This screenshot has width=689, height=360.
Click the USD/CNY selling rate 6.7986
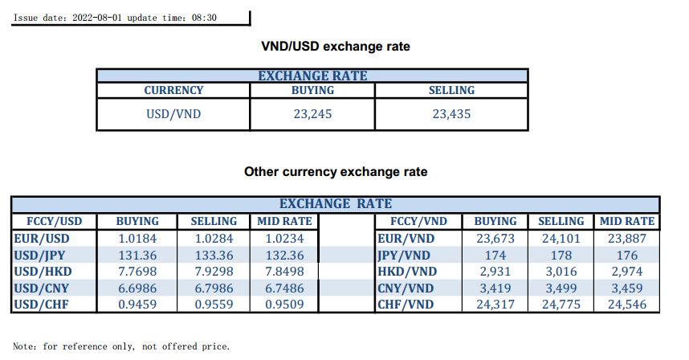click(213, 288)
